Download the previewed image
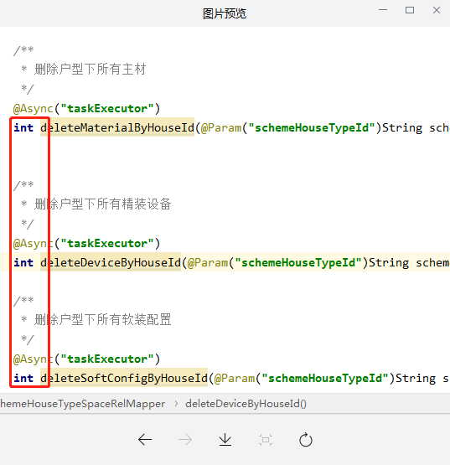The image size is (450, 465). [225, 440]
